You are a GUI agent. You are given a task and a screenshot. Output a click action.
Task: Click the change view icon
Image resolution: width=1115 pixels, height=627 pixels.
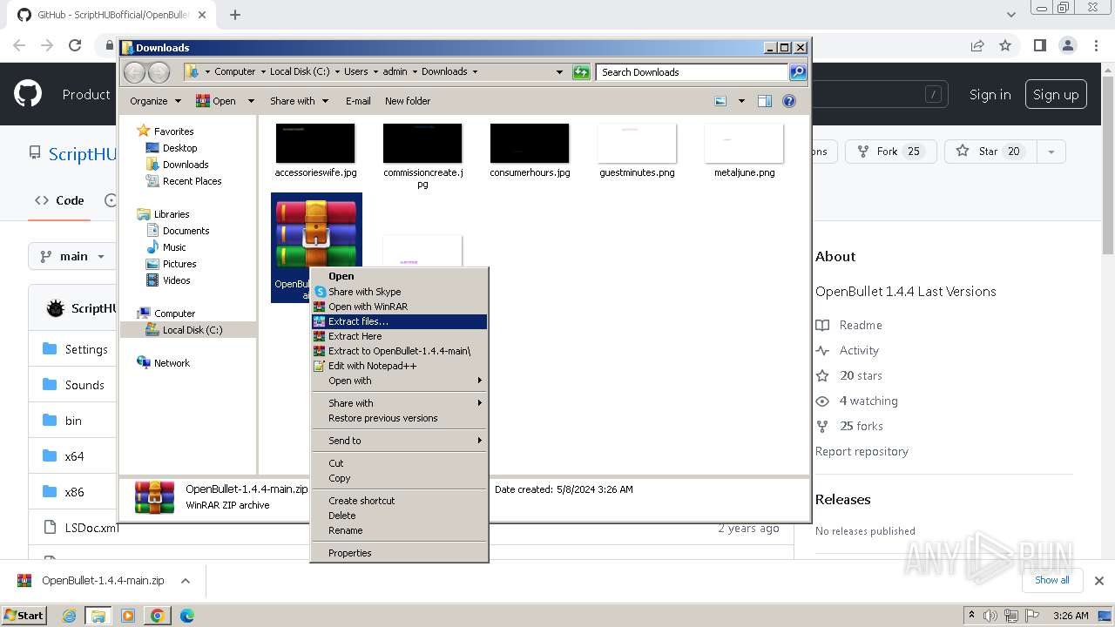tap(721, 101)
